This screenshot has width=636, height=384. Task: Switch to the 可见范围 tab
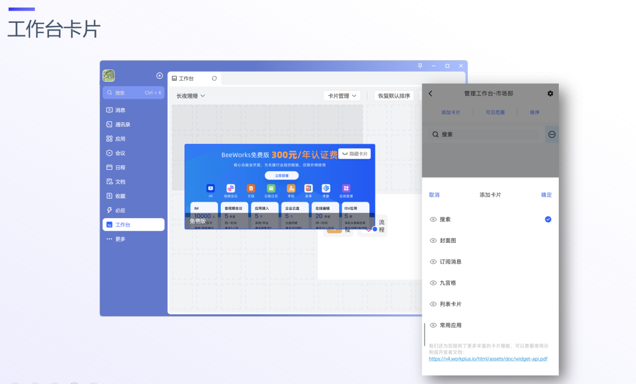(495, 112)
